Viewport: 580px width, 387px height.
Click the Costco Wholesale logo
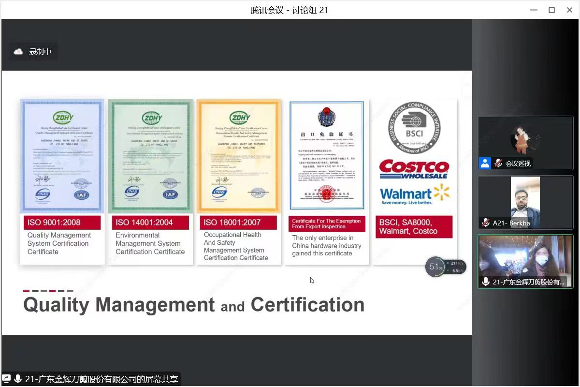(414, 169)
